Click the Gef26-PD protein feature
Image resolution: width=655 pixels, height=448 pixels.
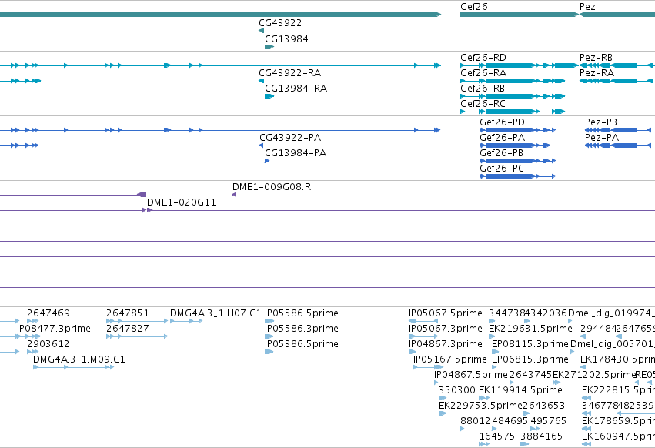coord(517,130)
